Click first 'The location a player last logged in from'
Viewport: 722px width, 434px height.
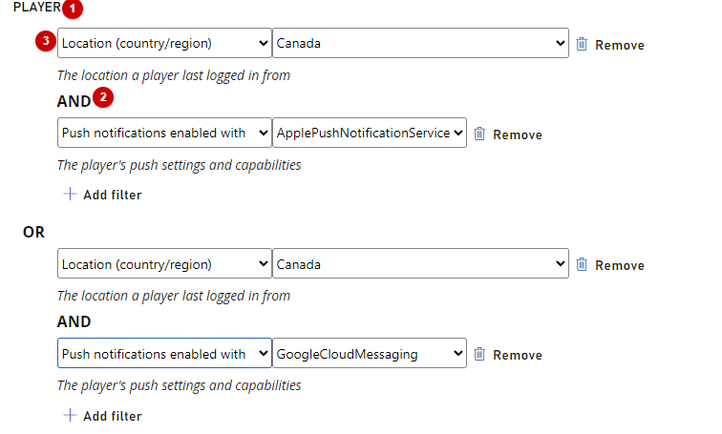click(x=174, y=75)
